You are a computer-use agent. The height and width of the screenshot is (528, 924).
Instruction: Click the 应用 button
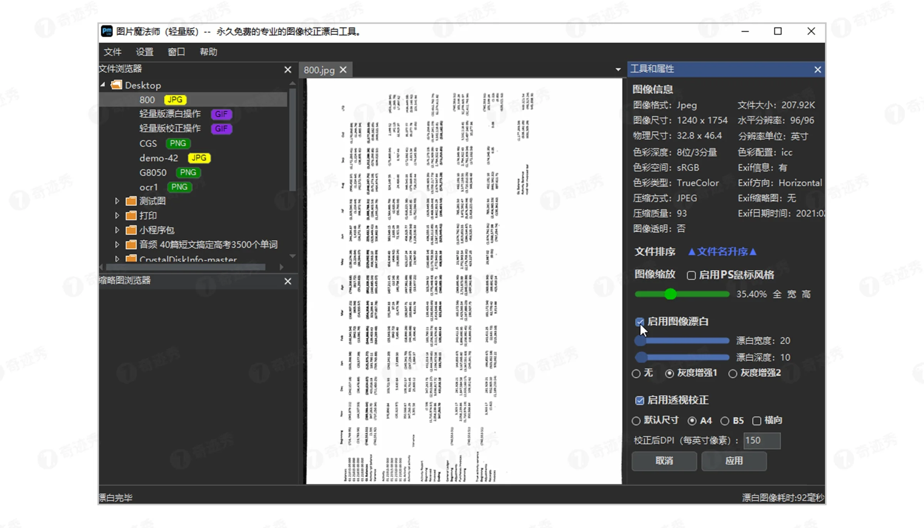click(x=733, y=461)
